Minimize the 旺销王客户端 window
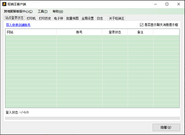Screen dimensions: 185x135 click(155, 4)
